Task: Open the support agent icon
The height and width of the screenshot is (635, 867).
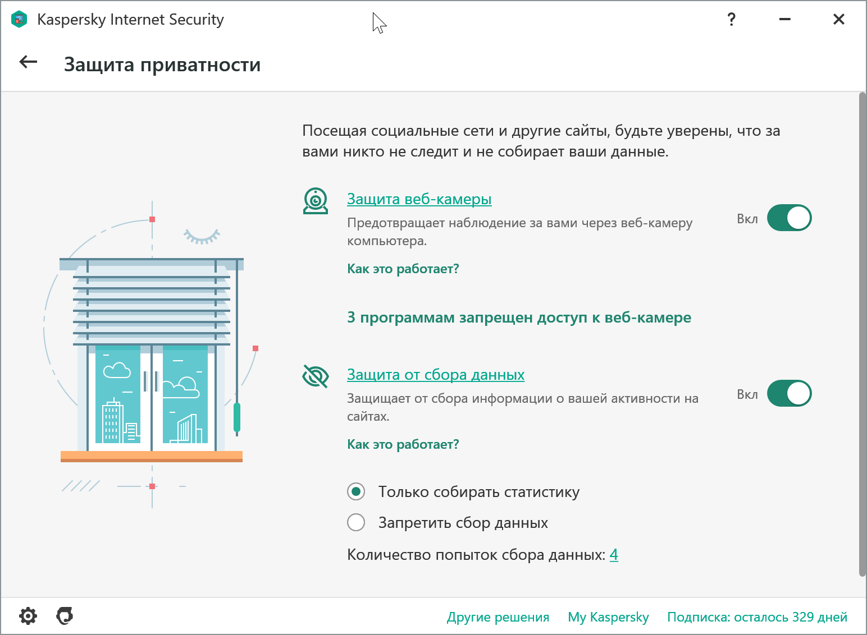Action: [x=65, y=616]
